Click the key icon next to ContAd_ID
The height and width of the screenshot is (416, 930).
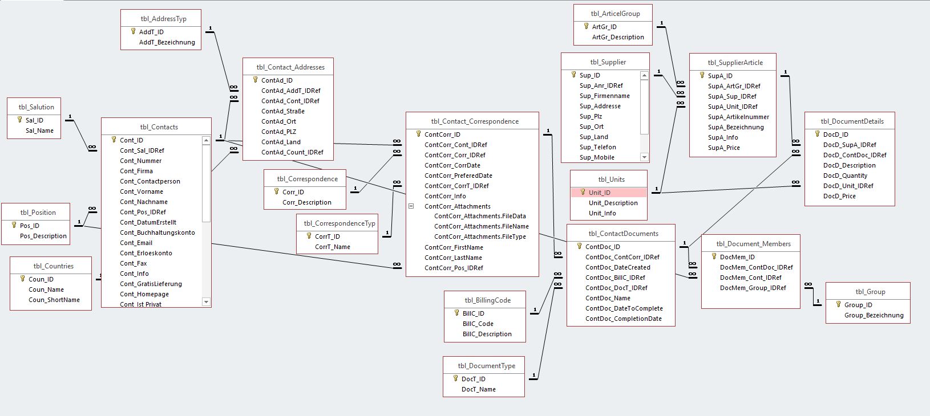(x=255, y=80)
